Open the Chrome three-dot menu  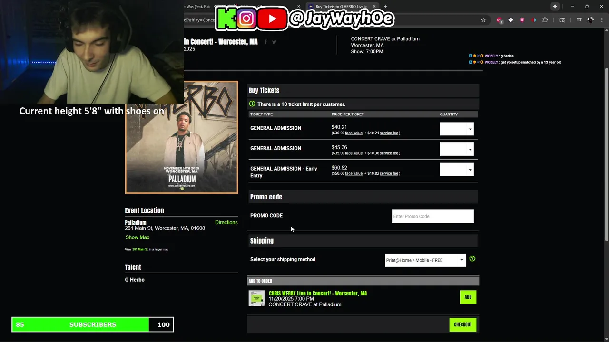[x=601, y=20]
